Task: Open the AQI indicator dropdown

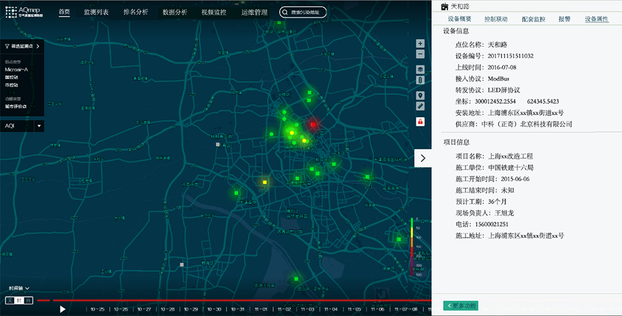Action: pyautogui.click(x=38, y=126)
